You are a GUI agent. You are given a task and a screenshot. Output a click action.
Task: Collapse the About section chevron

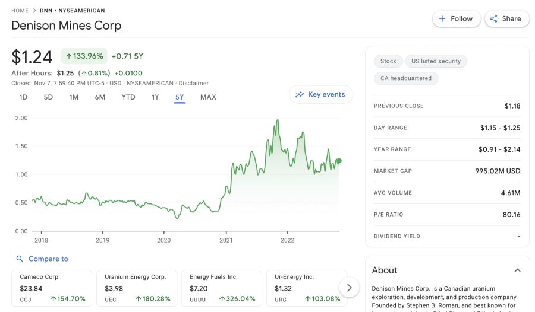pyautogui.click(x=517, y=270)
